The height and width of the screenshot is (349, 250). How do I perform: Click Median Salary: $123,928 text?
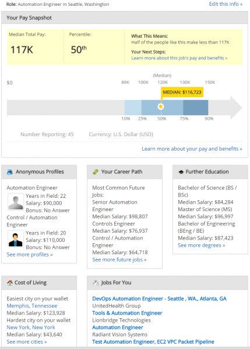point(36,313)
